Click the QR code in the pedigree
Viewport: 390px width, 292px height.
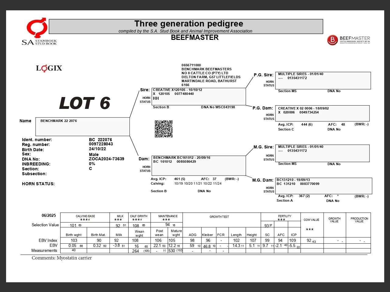164,129
